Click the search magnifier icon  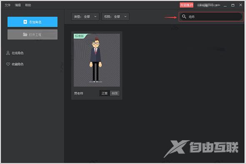click(184, 17)
